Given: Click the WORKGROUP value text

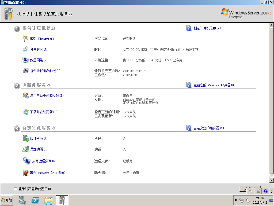Looking at the screenshot, I should pyautogui.click(x=130, y=75).
